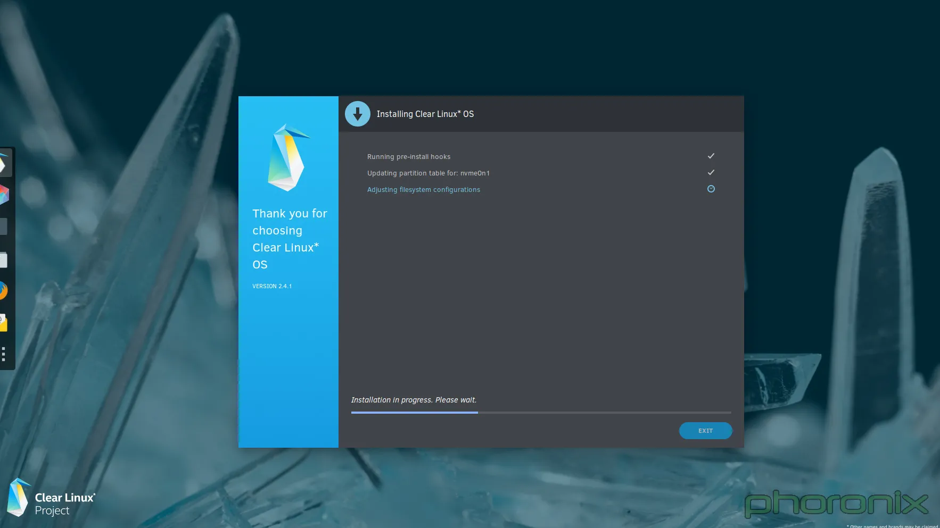
Task: Click the installation progress bar
Action: (541, 412)
